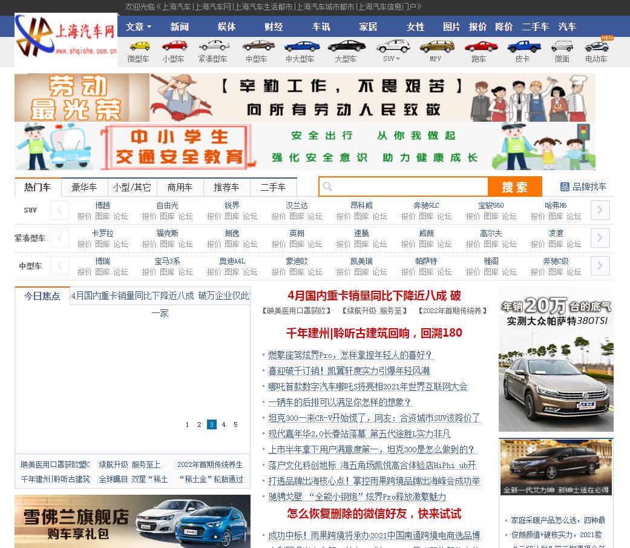Open article 燃擎座驾炫界Pro
630x548 pixels.
(350, 355)
